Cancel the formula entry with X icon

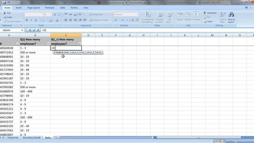click(x=30, y=30)
